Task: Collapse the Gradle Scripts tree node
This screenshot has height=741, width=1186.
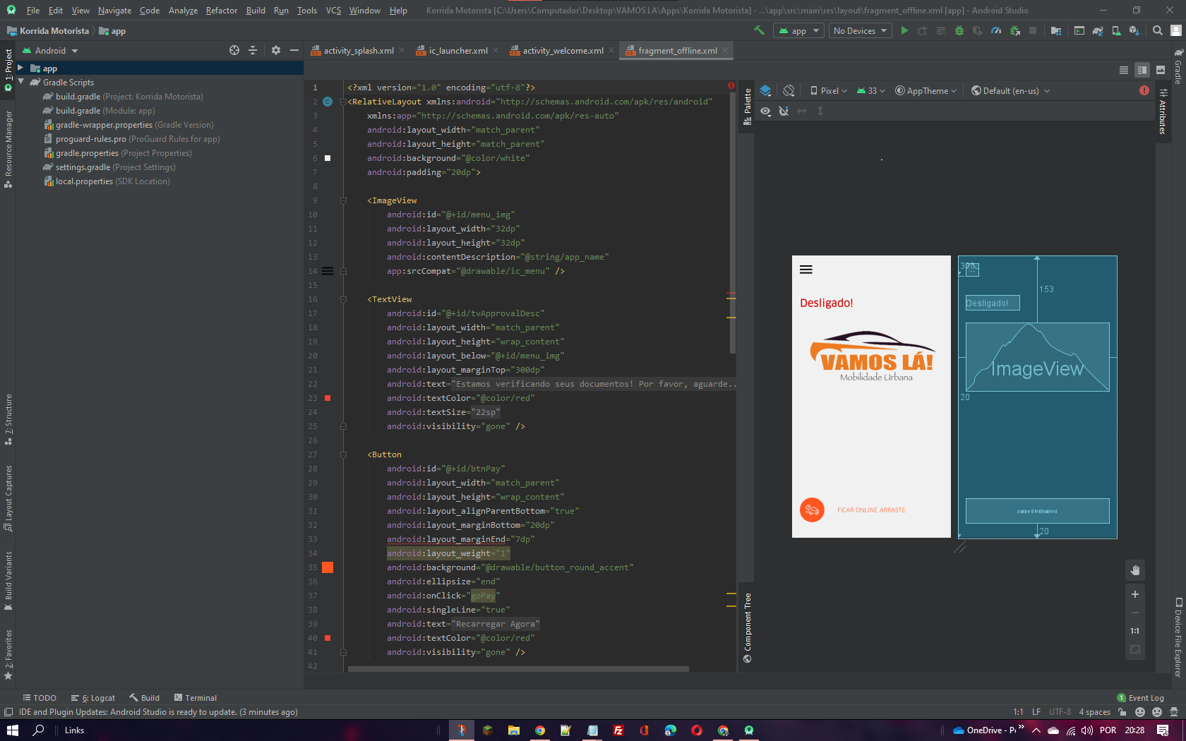Action: 21,83
